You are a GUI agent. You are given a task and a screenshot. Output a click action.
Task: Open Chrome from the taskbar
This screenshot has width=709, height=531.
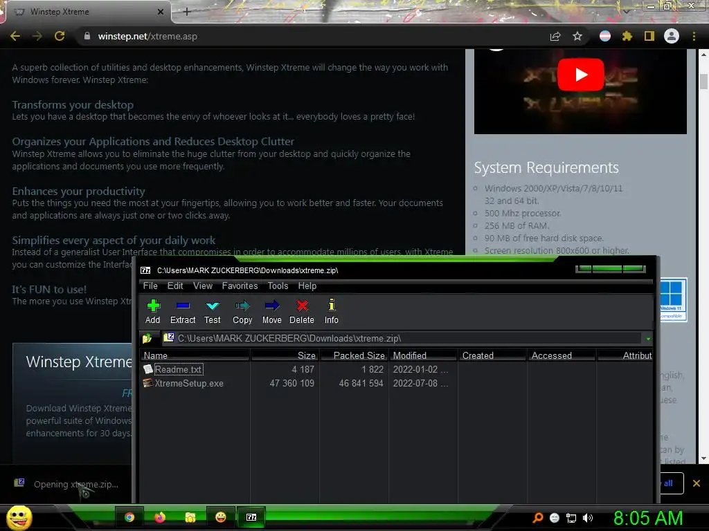[x=129, y=517]
